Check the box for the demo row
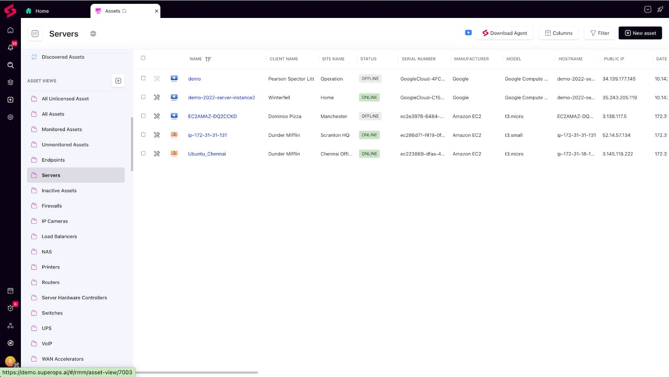Image resolution: width=669 pixels, height=377 pixels. [x=143, y=78]
